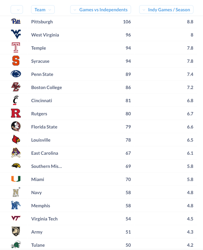The image size is (203, 250).
Task: Select the Temple T logo
Action: click(x=16, y=47)
